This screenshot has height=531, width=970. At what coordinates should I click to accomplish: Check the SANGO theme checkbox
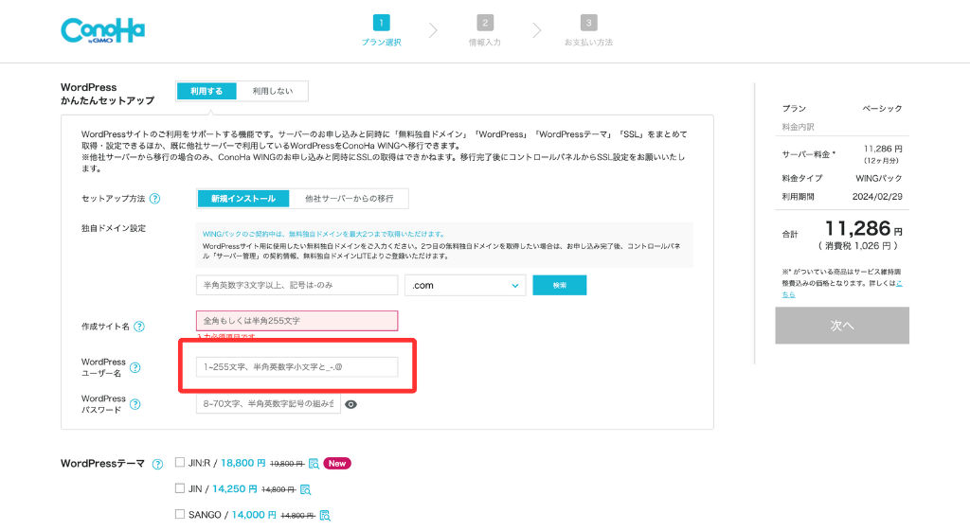pos(180,514)
